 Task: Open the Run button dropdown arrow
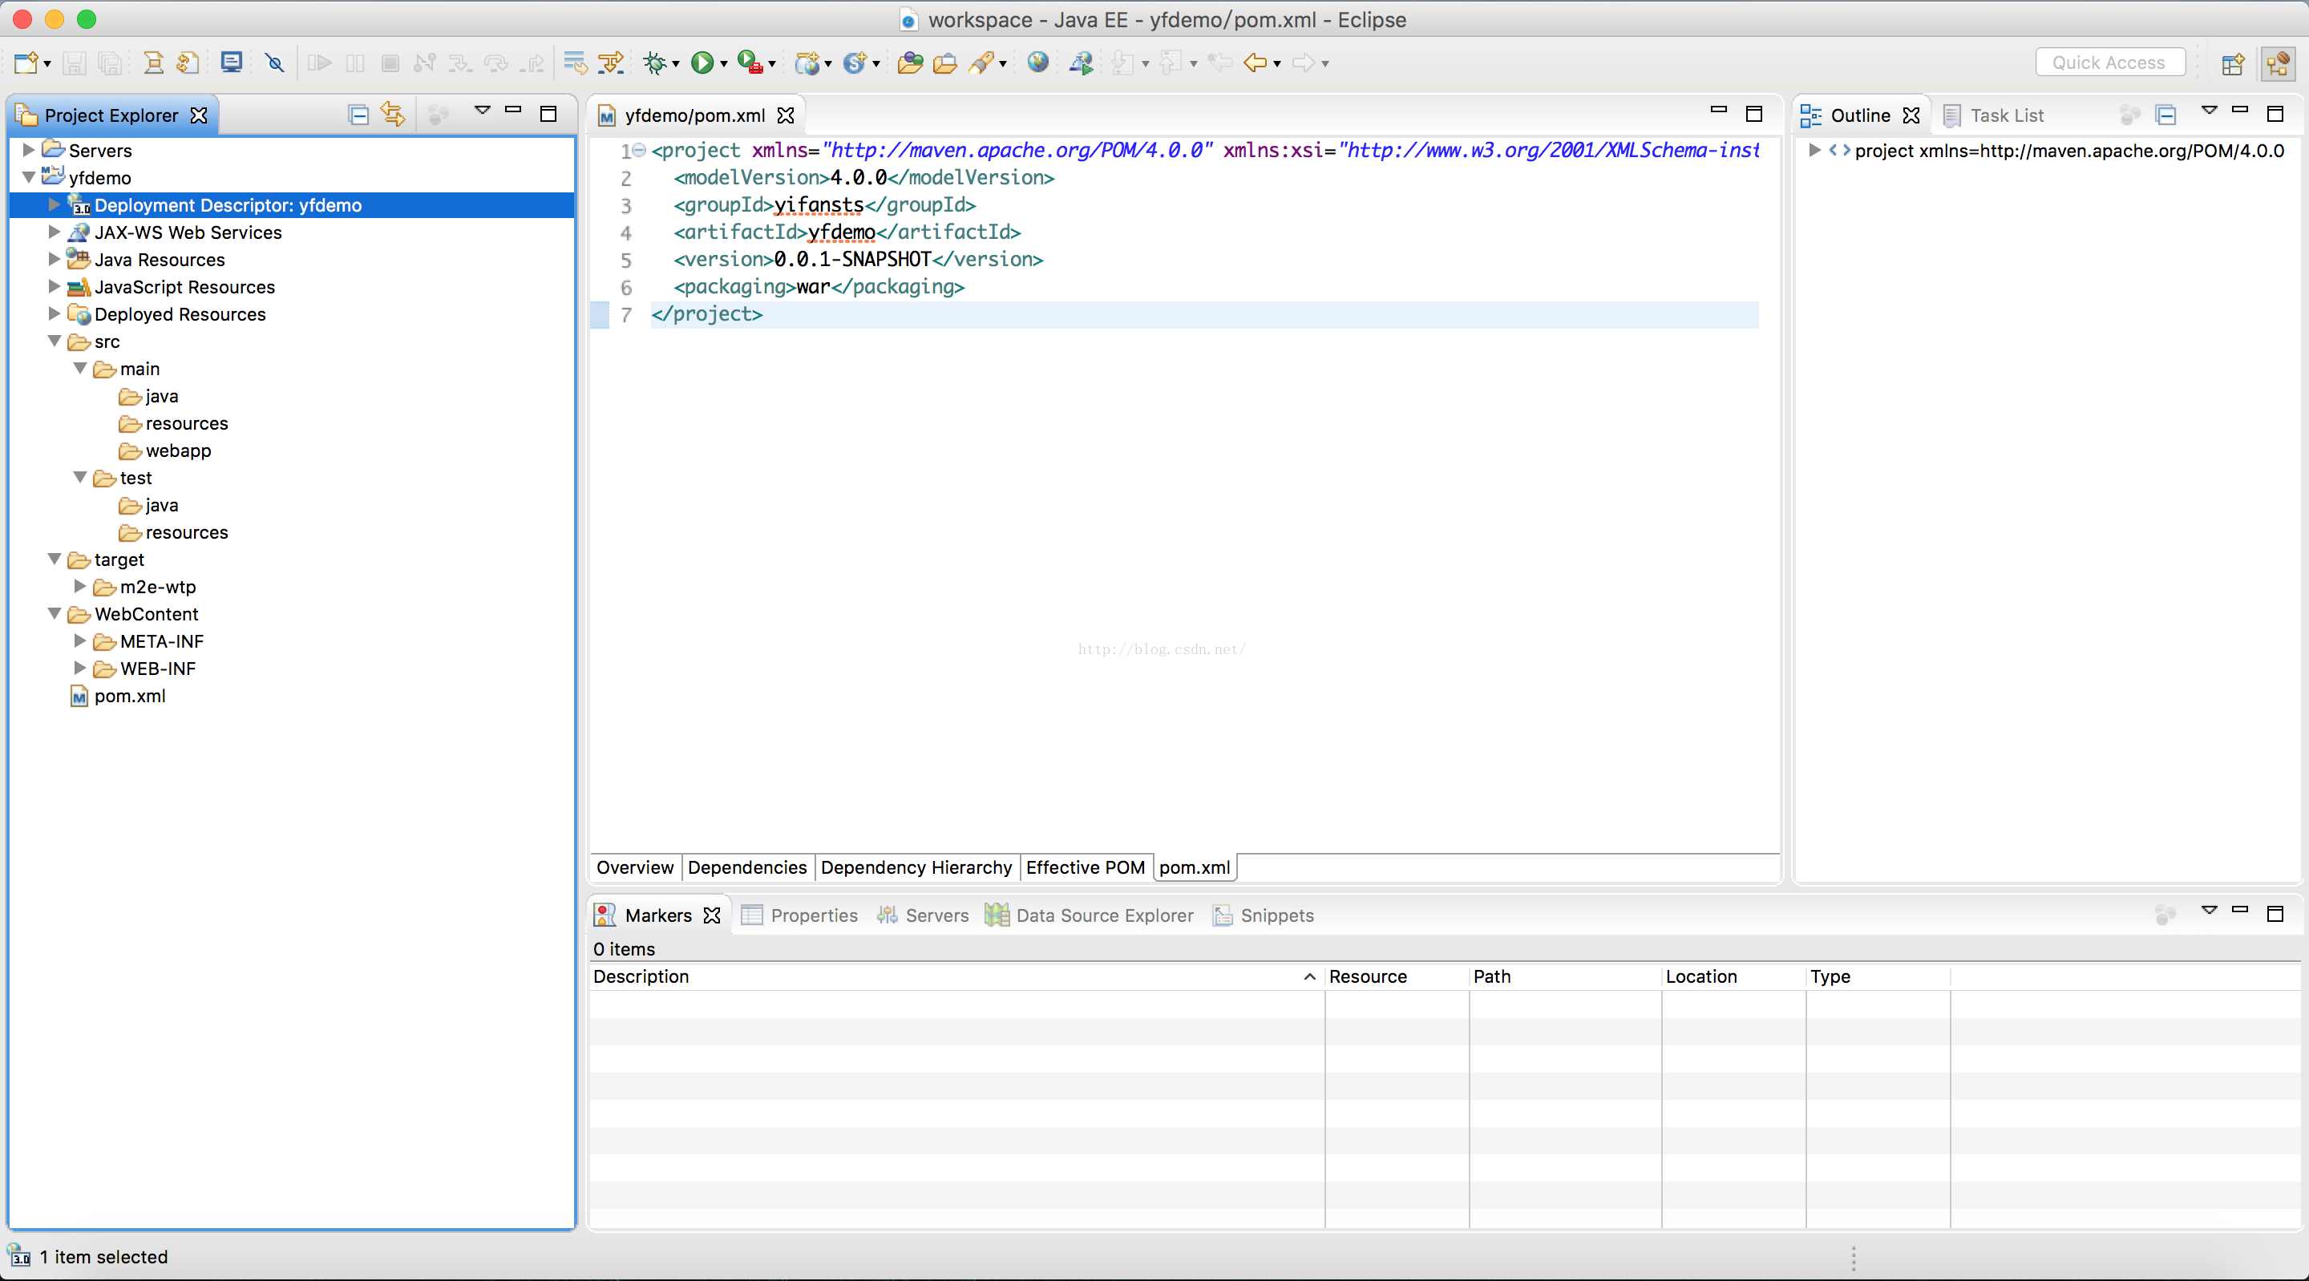point(723,63)
